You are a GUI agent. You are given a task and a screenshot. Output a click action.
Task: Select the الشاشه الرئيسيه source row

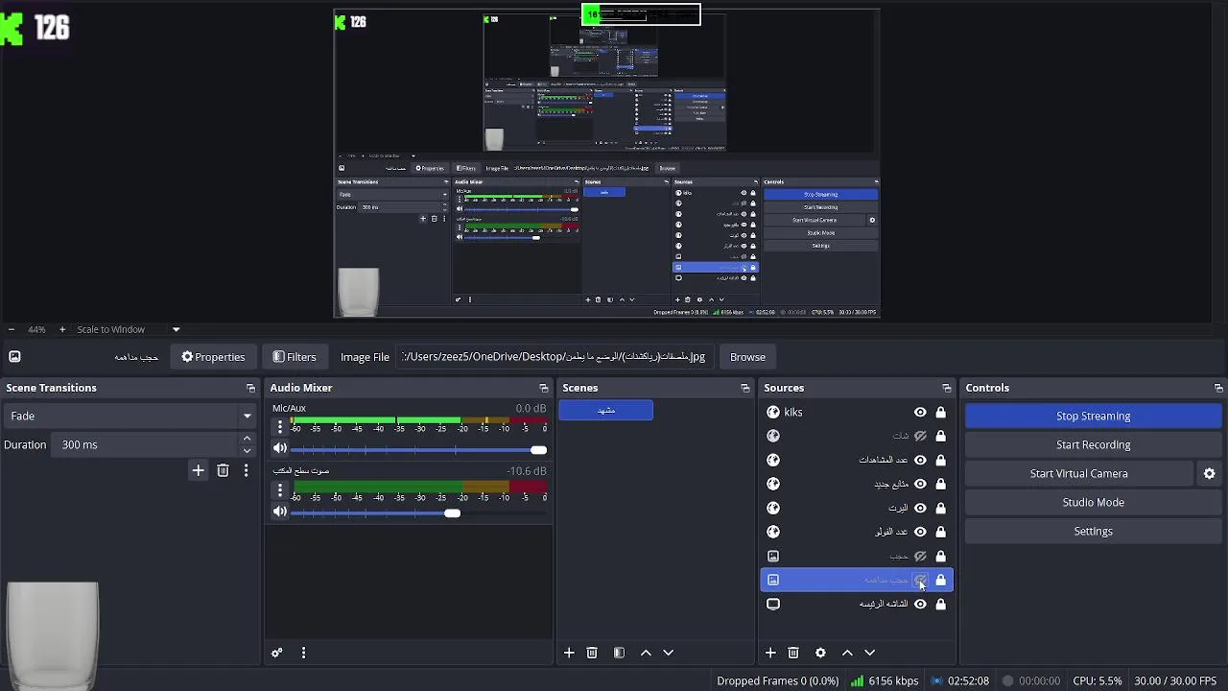pyautogui.click(x=856, y=604)
